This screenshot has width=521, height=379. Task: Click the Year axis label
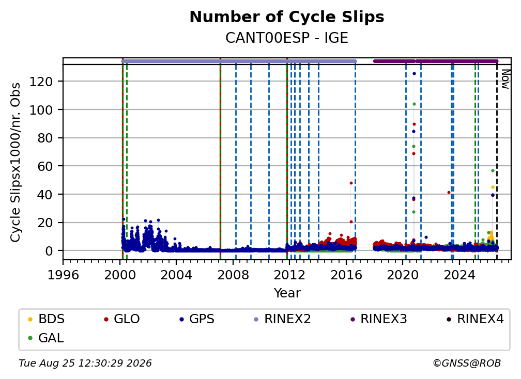tap(287, 293)
